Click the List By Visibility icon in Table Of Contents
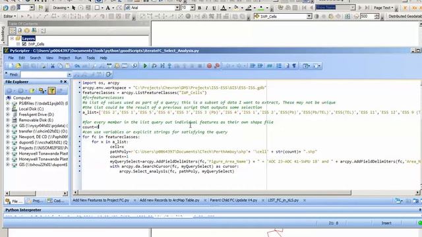The image size is (422, 237). click(27, 31)
